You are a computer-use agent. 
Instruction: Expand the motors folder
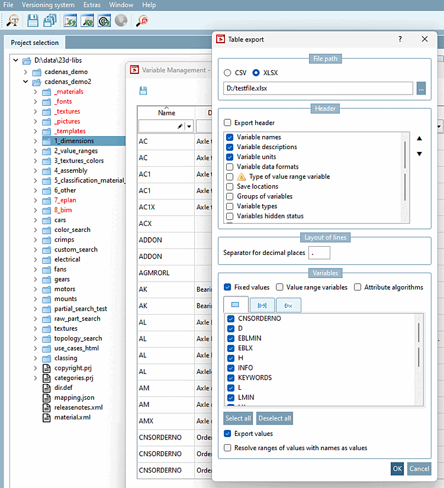pyautogui.click(x=35, y=289)
